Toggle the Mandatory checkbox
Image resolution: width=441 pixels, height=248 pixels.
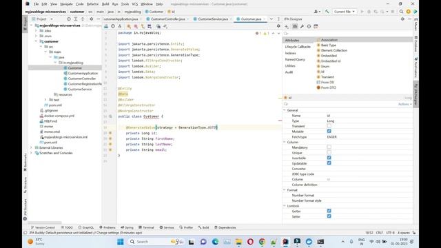(329, 147)
